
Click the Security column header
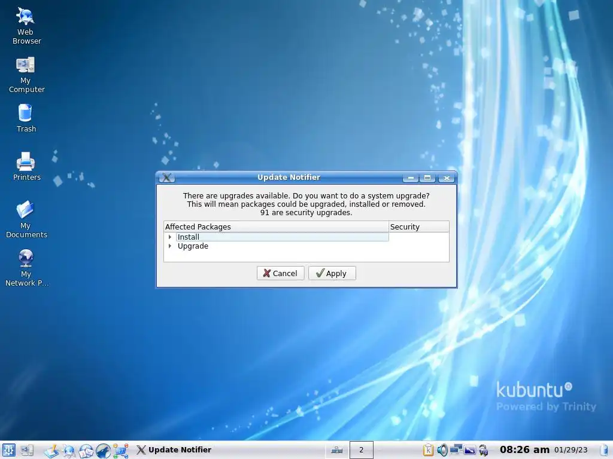(418, 227)
